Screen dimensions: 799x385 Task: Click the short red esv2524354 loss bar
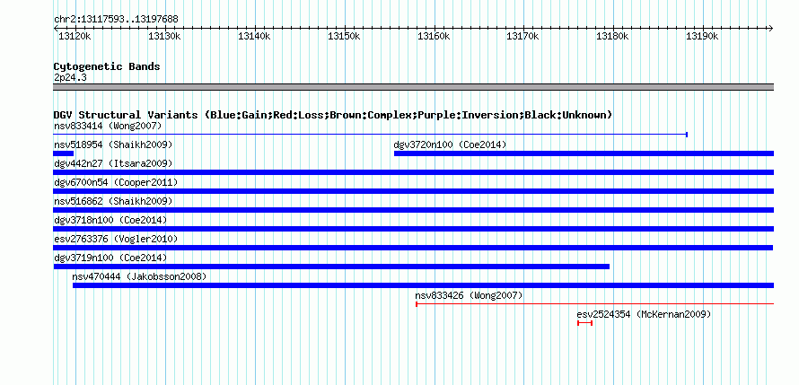[584, 323]
